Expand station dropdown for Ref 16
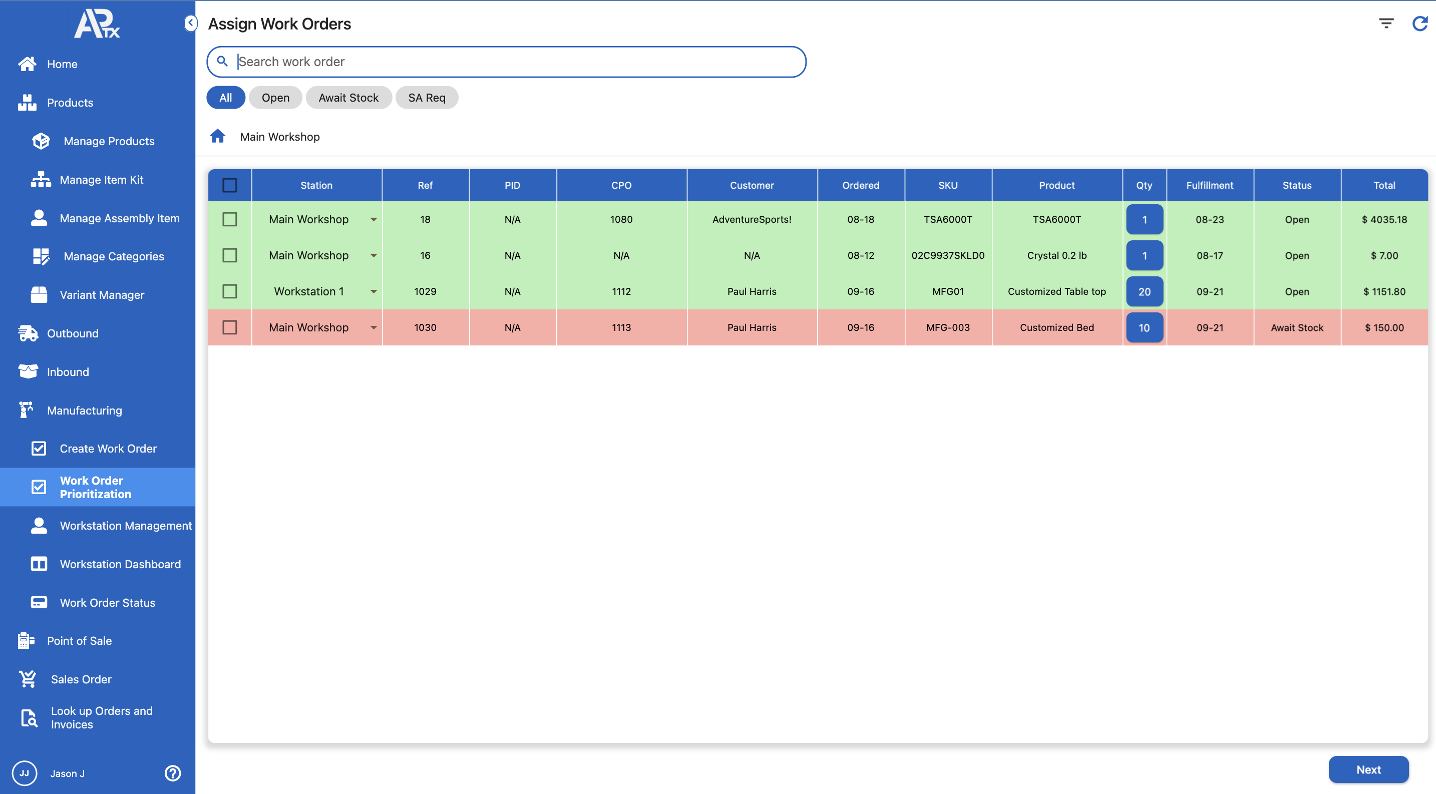 pyautogui.click(x=374, y=255)
